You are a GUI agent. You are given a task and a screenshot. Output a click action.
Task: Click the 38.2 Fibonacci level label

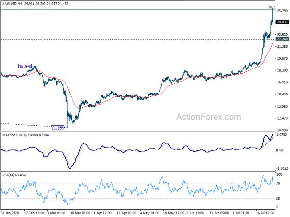point(271,7)
